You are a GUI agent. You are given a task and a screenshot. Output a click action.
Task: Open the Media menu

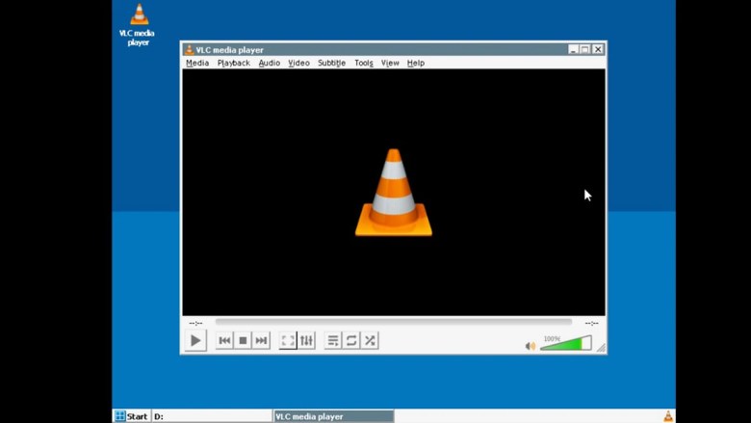(197, 63)
